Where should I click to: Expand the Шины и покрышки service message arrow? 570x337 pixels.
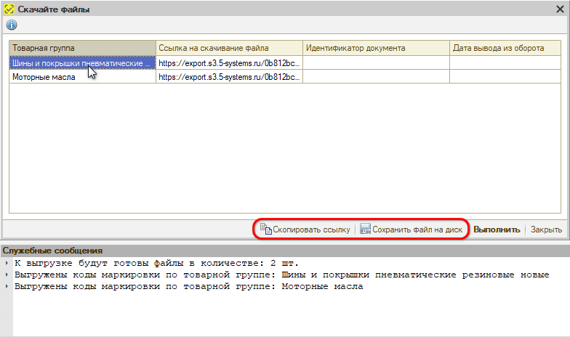pyautogui.click(x=6, y=275)
